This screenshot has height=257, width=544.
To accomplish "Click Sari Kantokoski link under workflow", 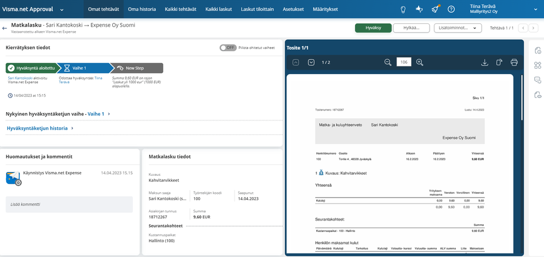I will [x=21, y=78].
